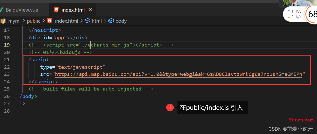Expand the html breadcrumb segment
The width and height of the screenshot is (317, 134).
pos(97,21)
